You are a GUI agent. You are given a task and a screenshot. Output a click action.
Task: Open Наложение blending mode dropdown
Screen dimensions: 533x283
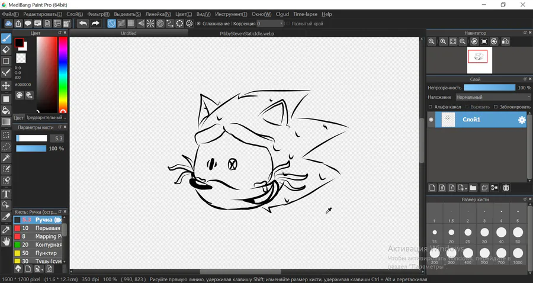[x=493, y=97]
